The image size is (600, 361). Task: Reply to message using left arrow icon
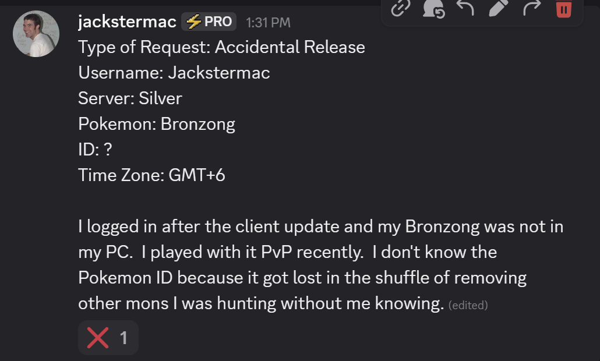(465, 8)
